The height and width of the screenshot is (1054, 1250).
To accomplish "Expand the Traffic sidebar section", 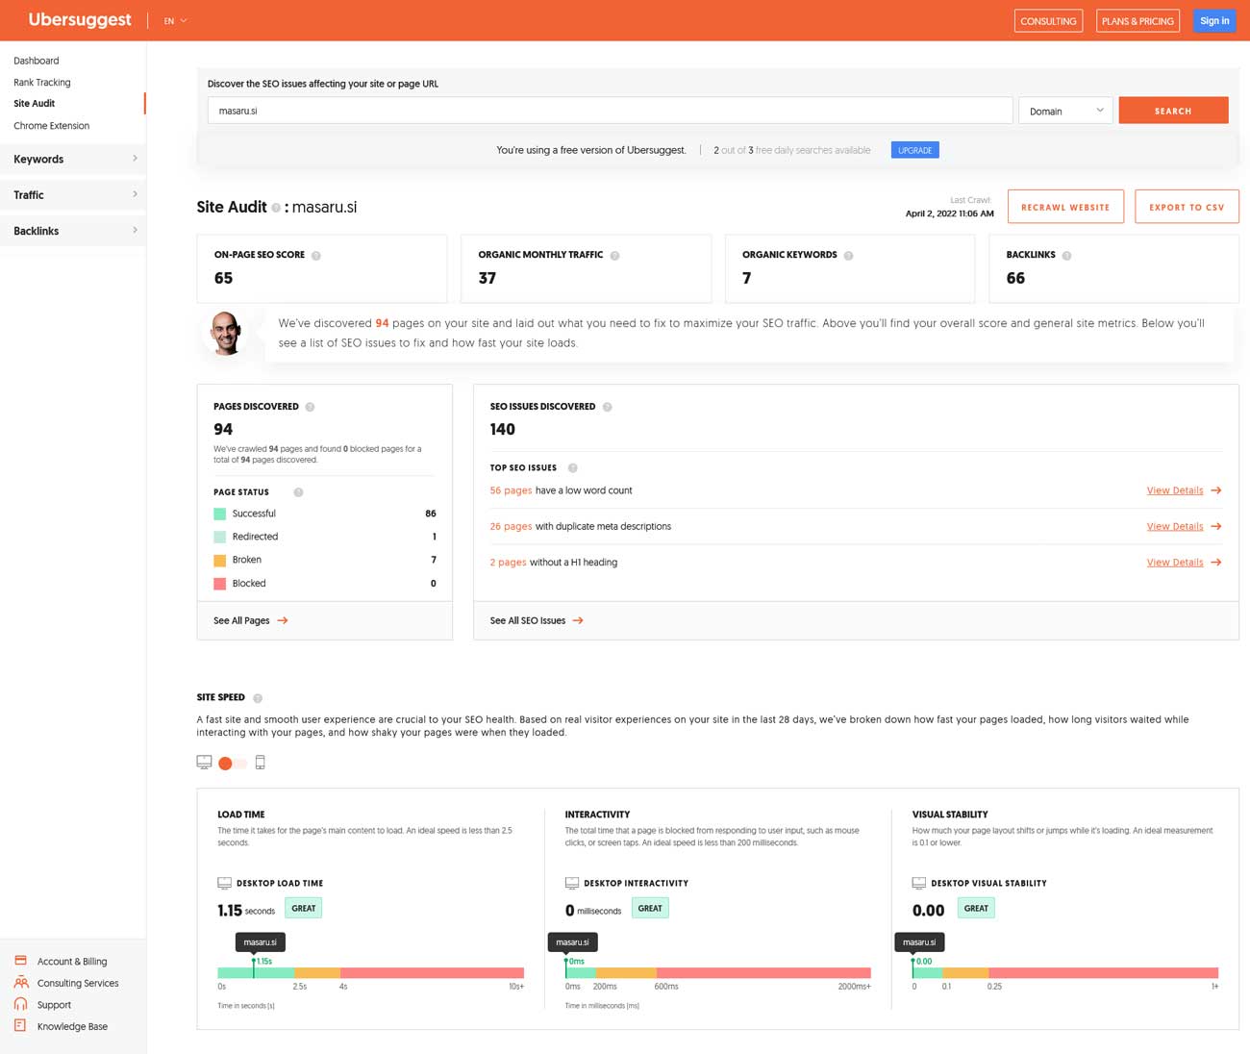I will 73,195.
